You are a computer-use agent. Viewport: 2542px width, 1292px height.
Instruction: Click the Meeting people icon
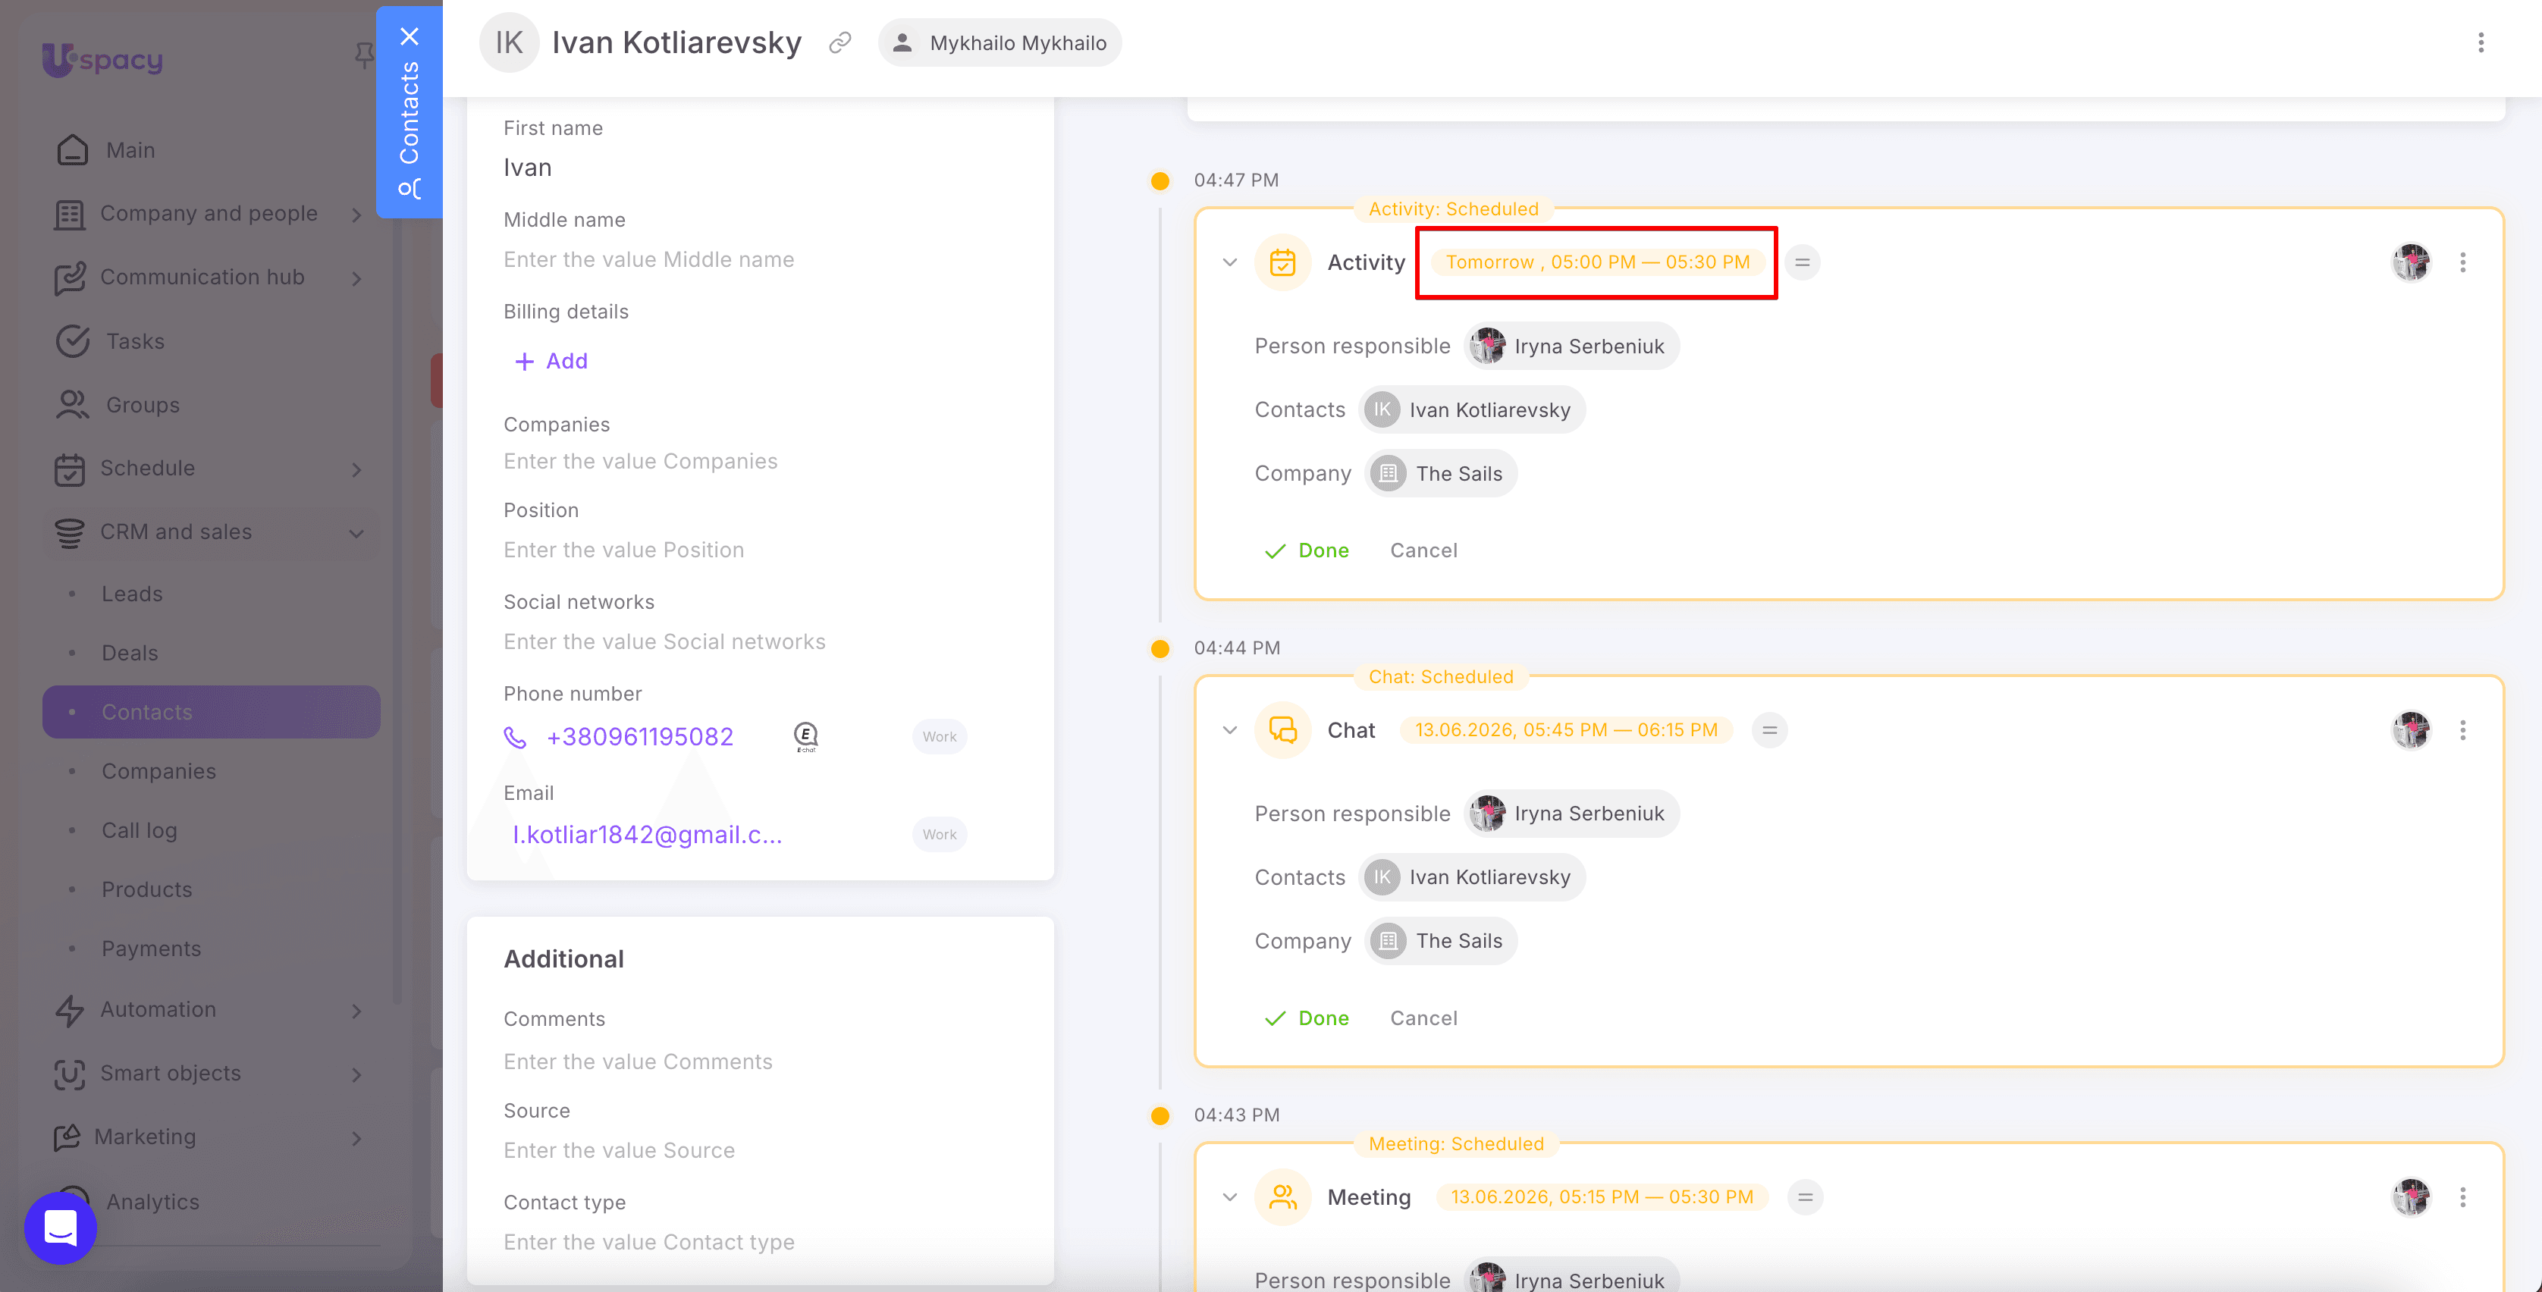coord(1283,1197)
